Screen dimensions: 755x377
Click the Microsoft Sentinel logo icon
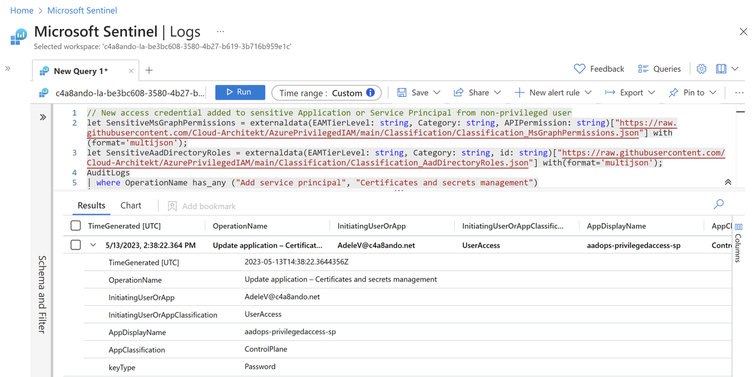pos(19,36)
